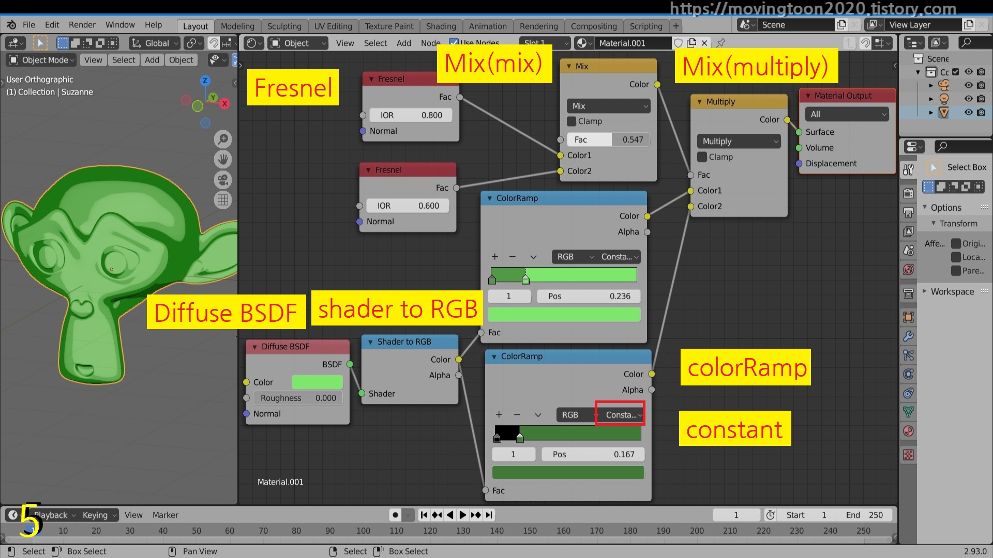Open Texture properties checker icon

(x=908, y=455)
